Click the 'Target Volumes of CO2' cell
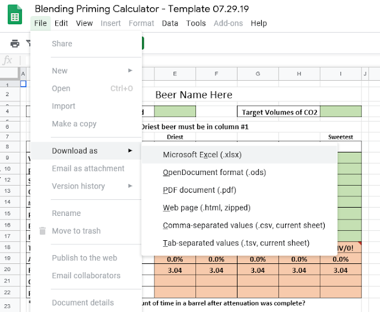 (x=278, y=112)
